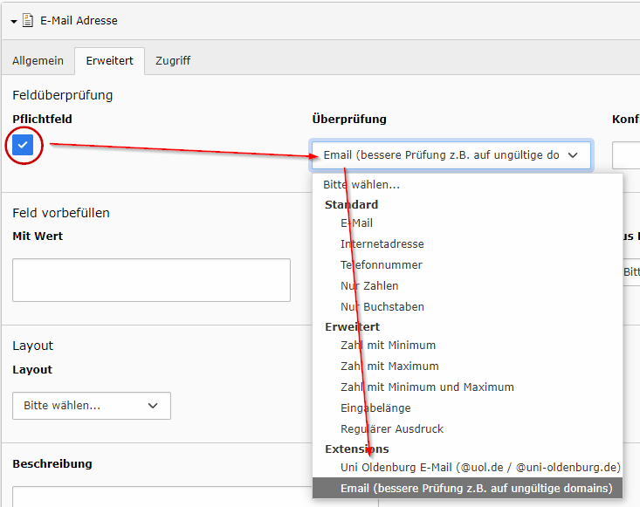Click the Mit Wert input field

pos(151,280)
